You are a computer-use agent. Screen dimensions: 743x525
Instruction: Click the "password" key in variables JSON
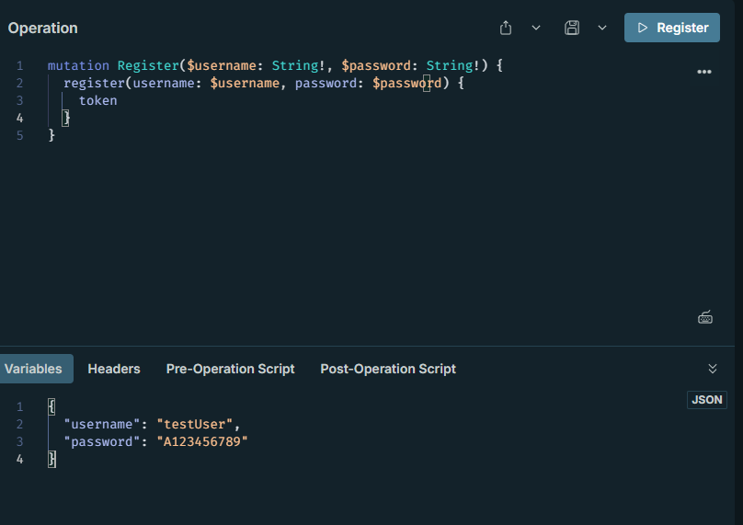pyautogui.click(x=102, y=441)
